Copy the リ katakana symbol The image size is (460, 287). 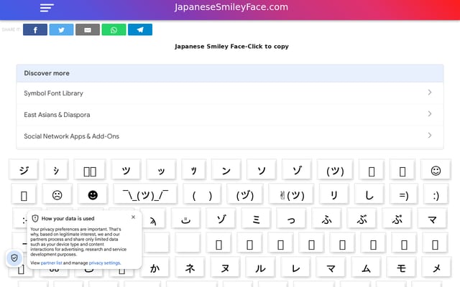(333, 194)
